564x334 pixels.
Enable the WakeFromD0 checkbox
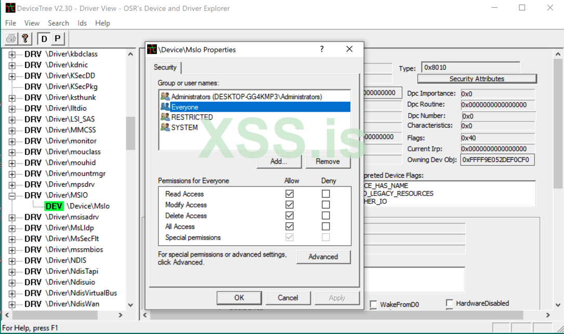tap(373, 304)
